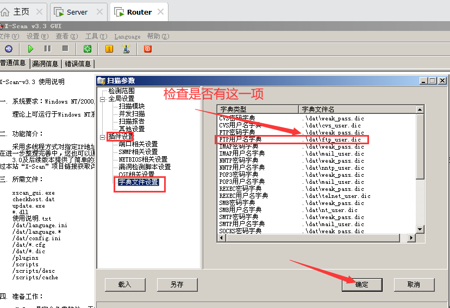This screenshot has height=308, width=450.
Task: Click the .\dat\telnet_user.dic file entry
Action: [x=336, y=196]
